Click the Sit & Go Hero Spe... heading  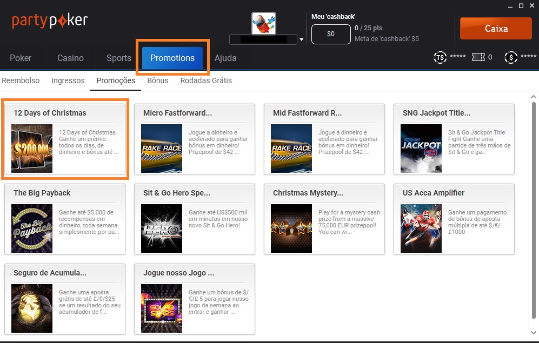coord(177,193)
